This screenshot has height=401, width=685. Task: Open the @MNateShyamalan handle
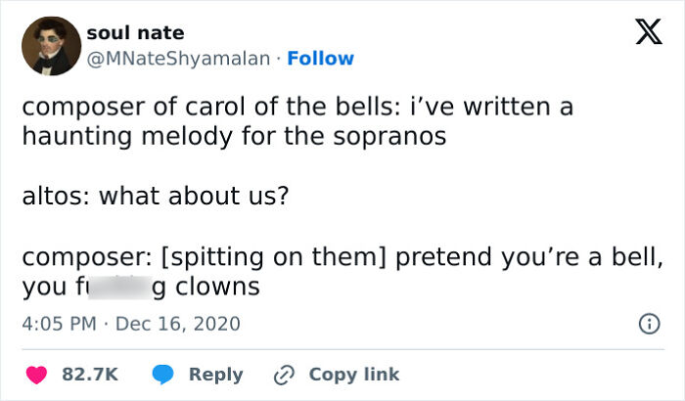click(178, 59)
